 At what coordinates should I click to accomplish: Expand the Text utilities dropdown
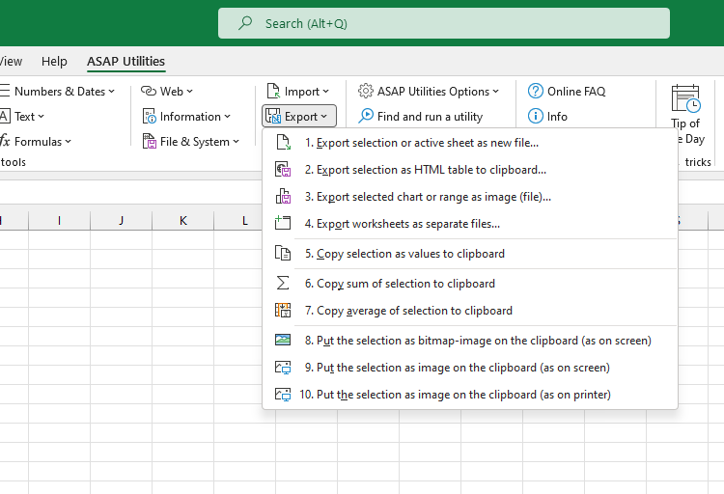pos(42,117)
